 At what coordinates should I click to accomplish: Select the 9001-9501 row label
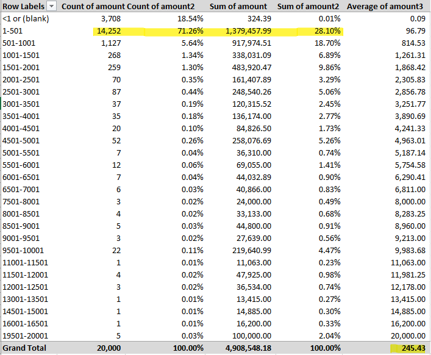click(x=21, y=238)
